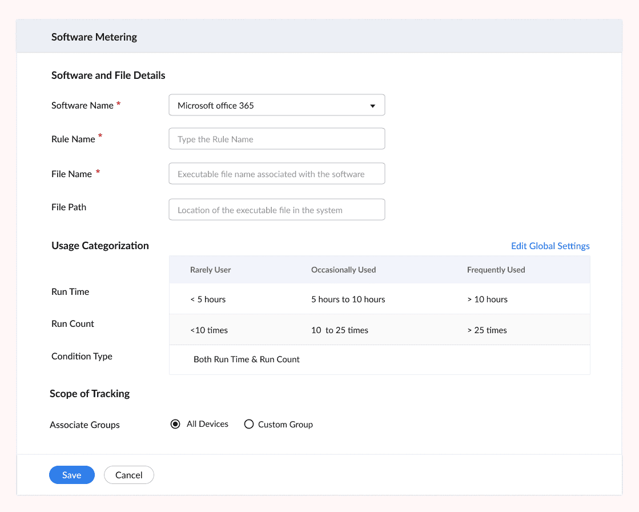Click the Software Metering title bar
This screenshot has height=512, width=639.
point(94,37)
